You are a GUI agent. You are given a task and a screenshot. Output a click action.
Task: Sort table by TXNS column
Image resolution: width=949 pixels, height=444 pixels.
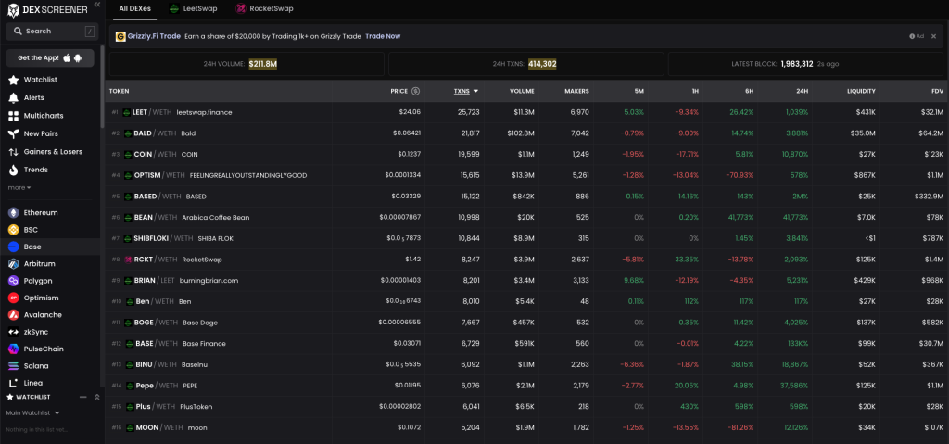[x=466, y=91]
